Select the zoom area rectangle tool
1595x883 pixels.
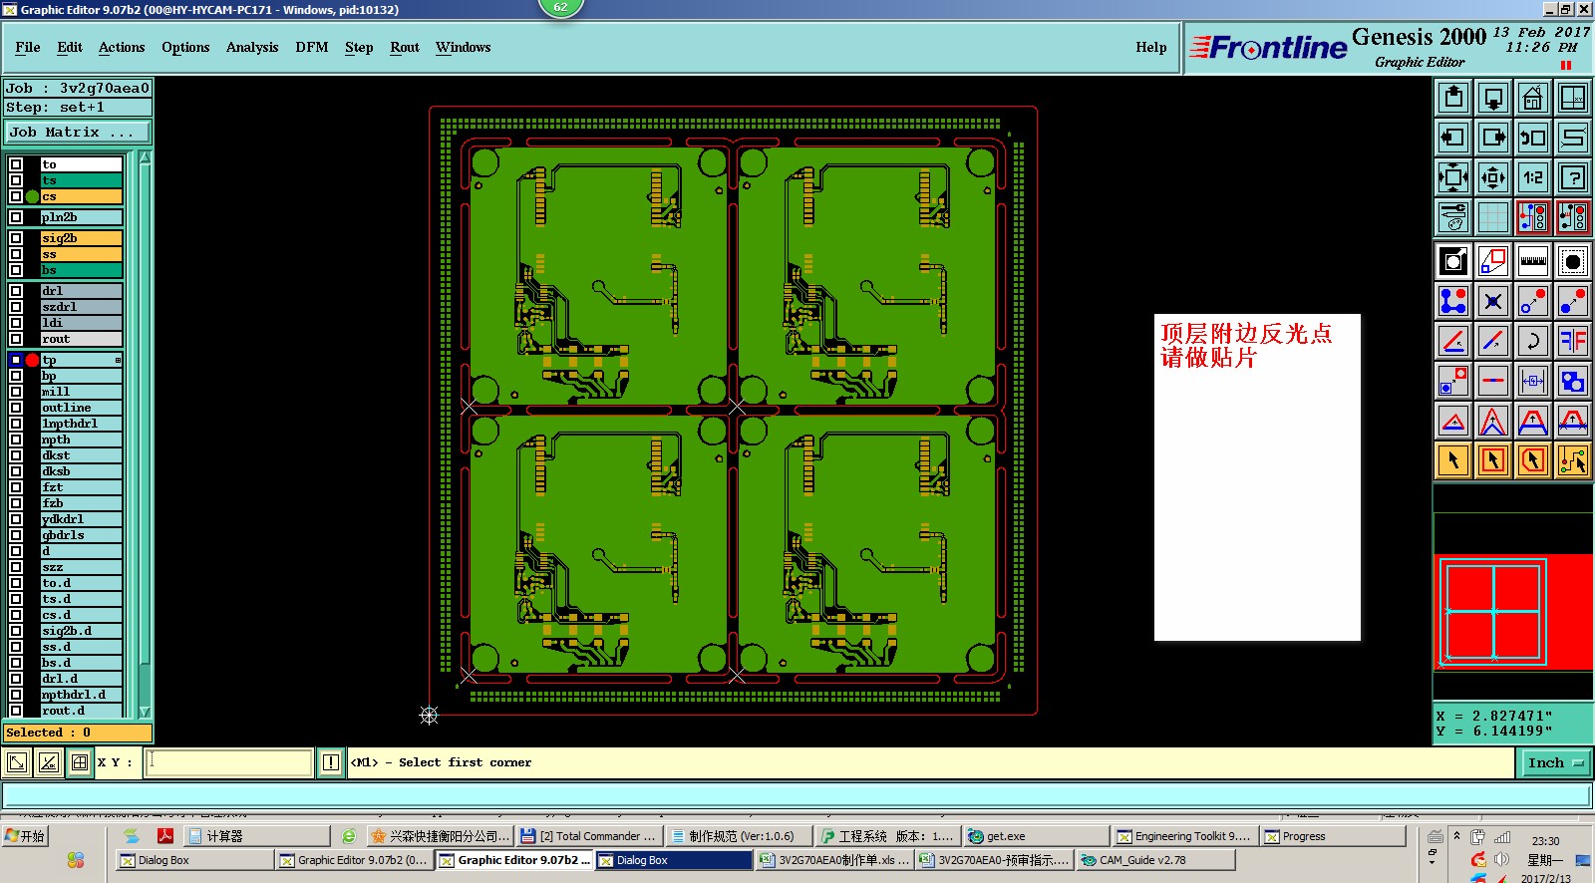(1493, 261)
